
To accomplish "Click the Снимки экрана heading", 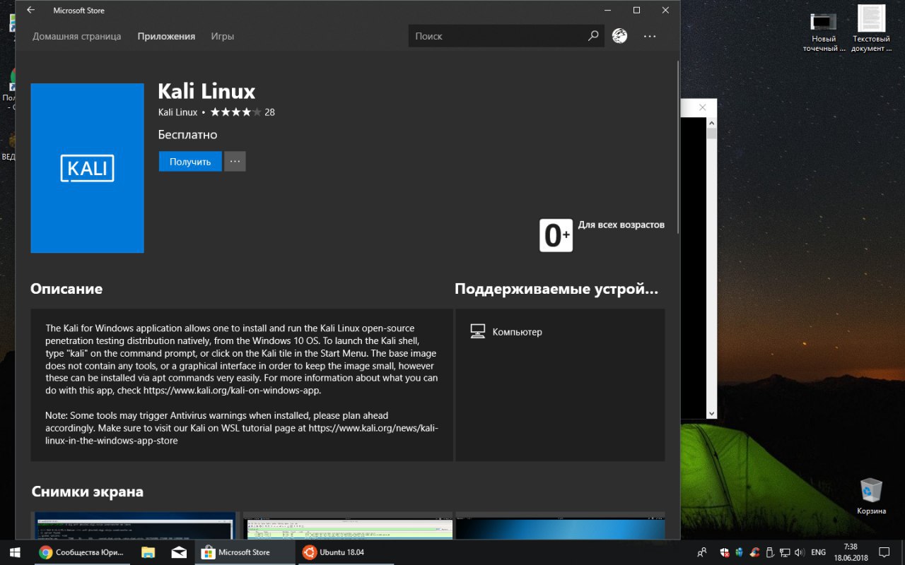I will pyautogui.click(x=88, y=492).
